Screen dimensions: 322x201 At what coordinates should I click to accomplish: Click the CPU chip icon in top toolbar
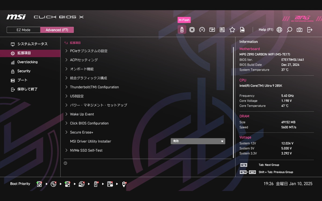(192, 30)
